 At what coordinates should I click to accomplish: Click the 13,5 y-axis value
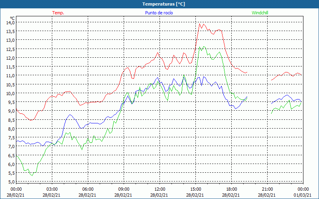tap(10, 31)
